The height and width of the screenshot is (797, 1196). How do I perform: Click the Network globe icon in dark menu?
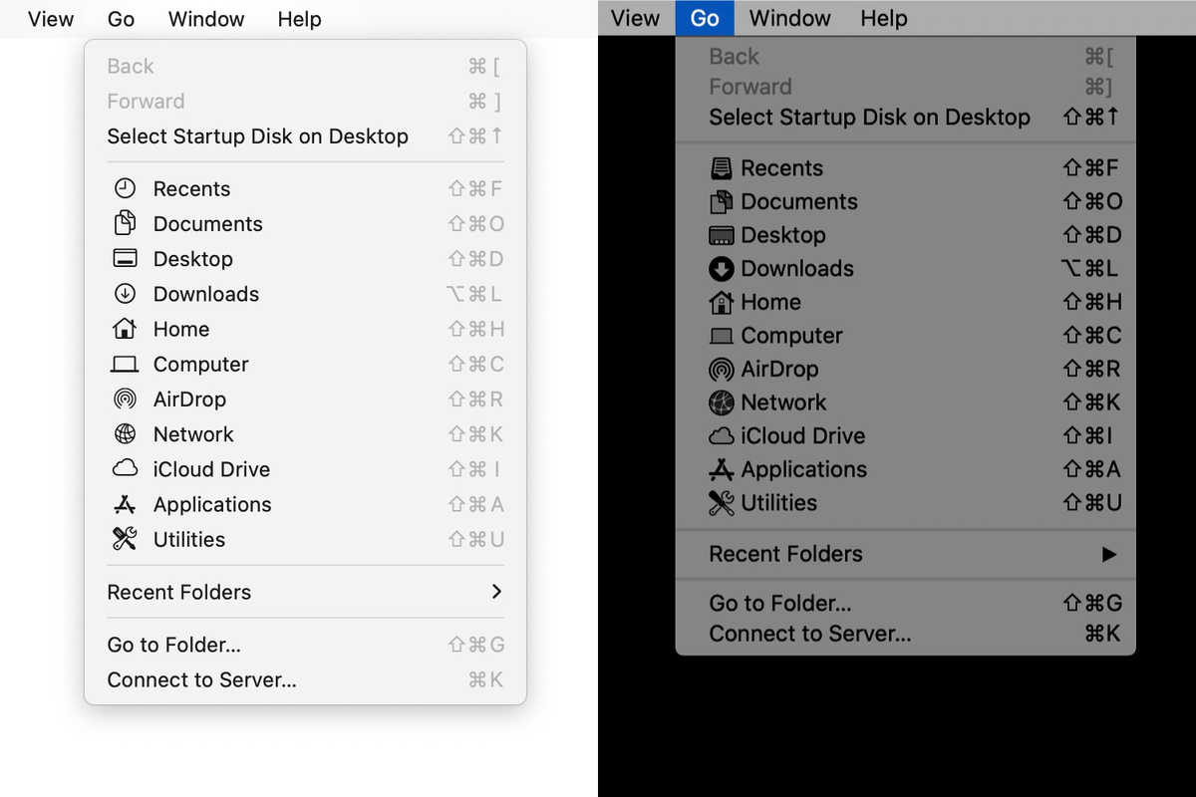coord(722,402)
